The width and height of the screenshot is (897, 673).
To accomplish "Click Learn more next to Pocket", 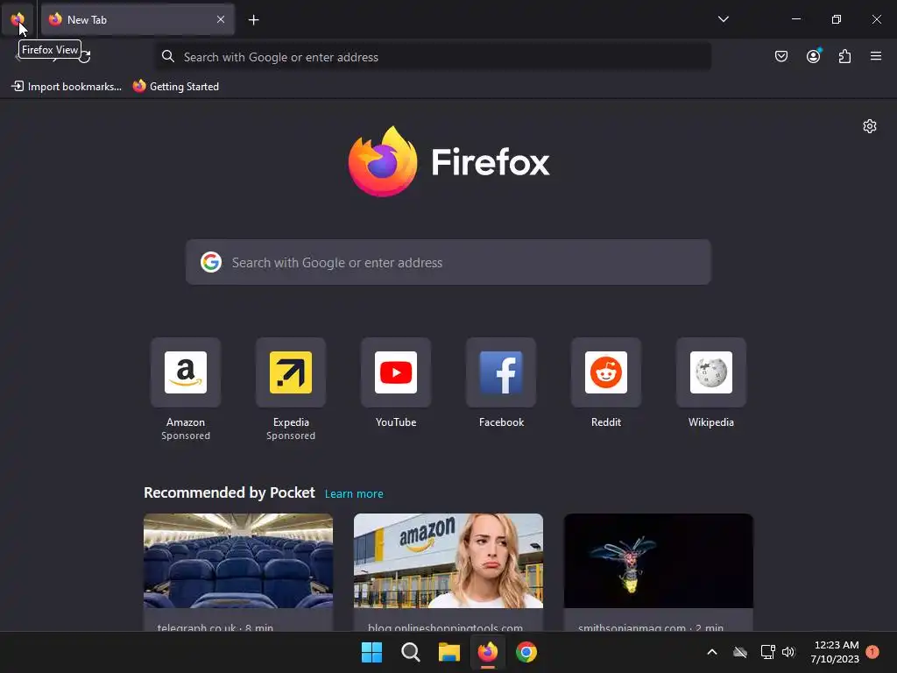I will tap(354, 494).
